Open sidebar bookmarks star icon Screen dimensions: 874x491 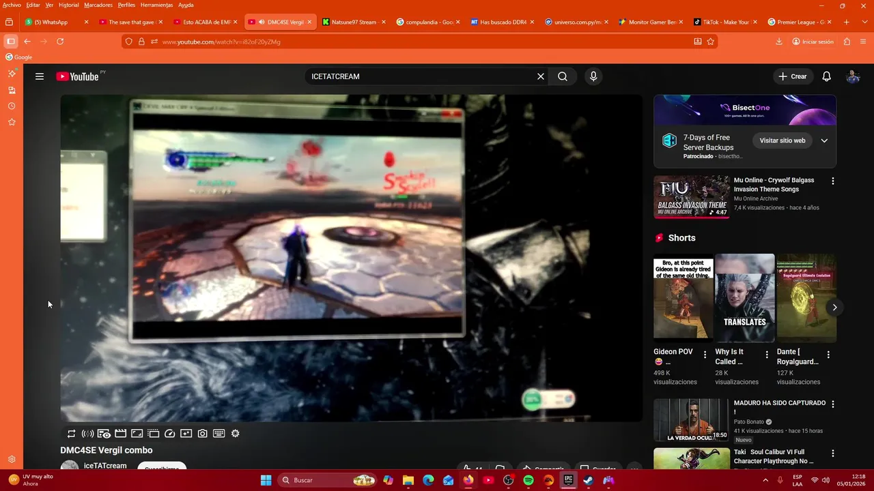[x=12, y=122]
